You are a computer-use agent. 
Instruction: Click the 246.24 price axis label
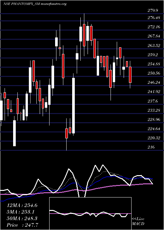154,82
